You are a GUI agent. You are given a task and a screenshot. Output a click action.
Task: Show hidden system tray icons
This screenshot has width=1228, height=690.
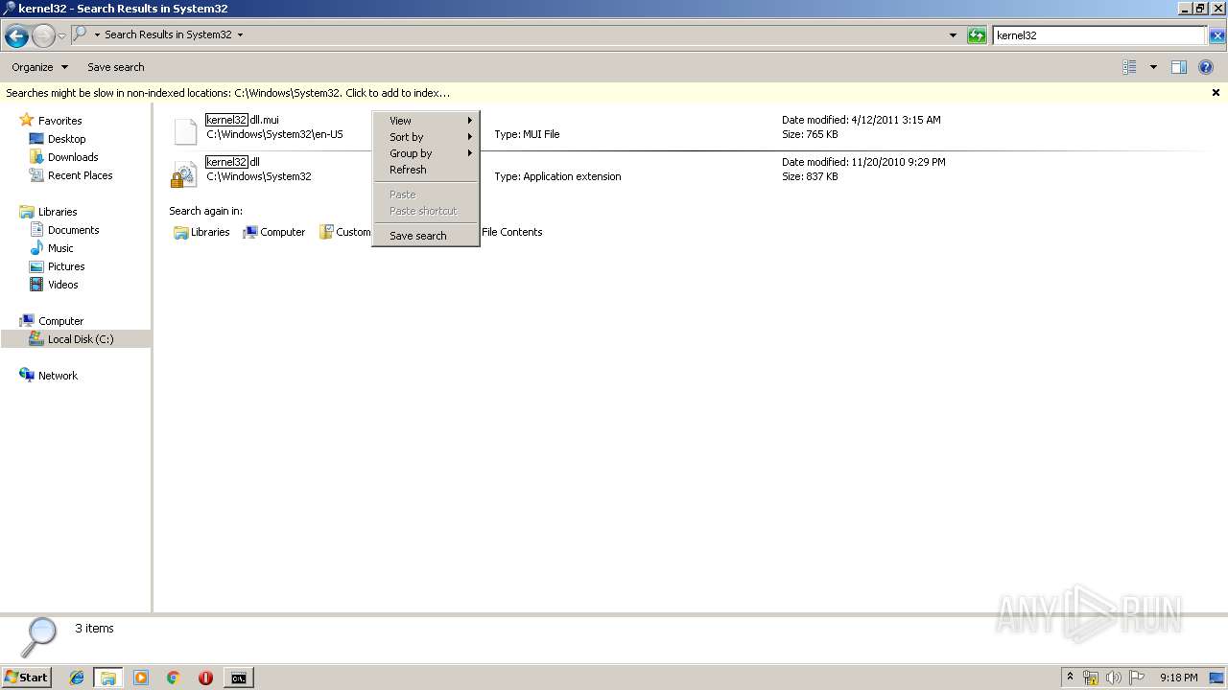pyautogui.click(x=1070, y=678)
